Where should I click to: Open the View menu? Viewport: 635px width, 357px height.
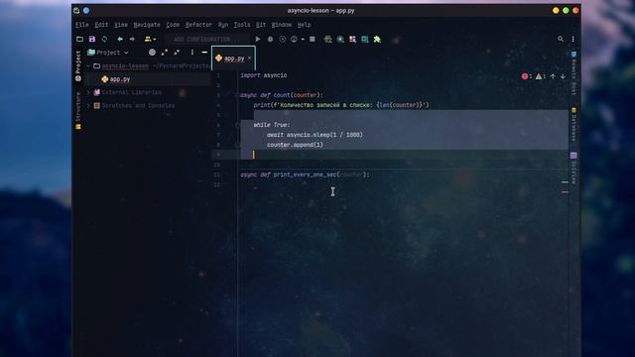(121, 25)
